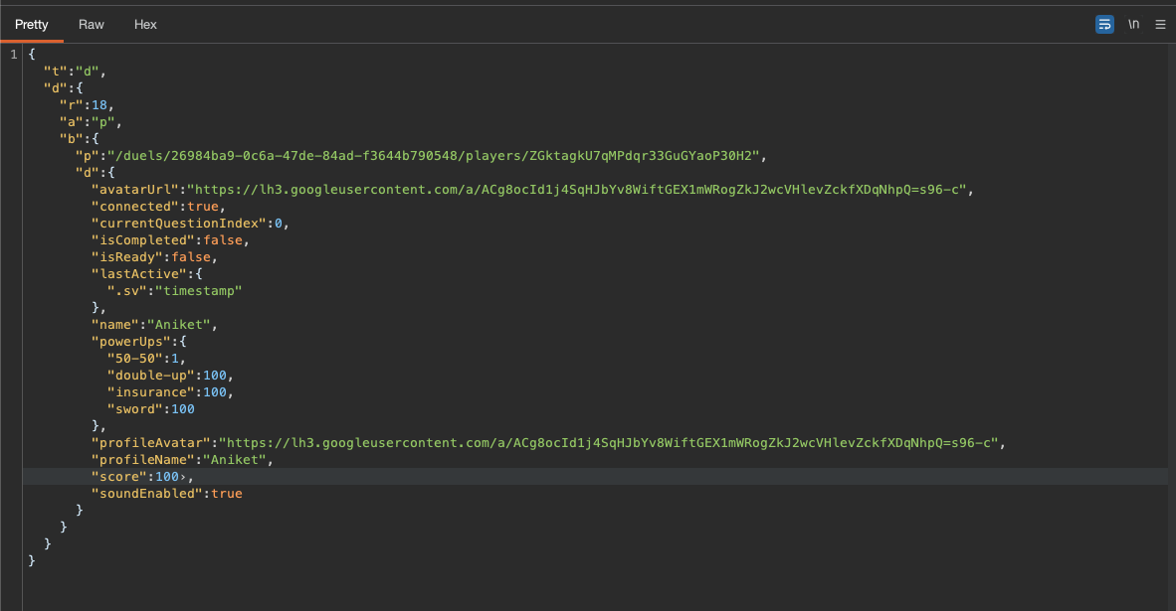
Task: Toggle the word wrap icon
Action: (x=1104, y=25)
